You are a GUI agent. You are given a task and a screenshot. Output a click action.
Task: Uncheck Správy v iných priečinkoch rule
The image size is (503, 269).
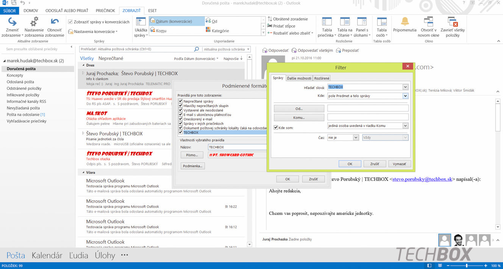point(181,124)
